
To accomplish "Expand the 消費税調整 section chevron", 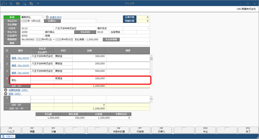I will (x=6, y=90).
